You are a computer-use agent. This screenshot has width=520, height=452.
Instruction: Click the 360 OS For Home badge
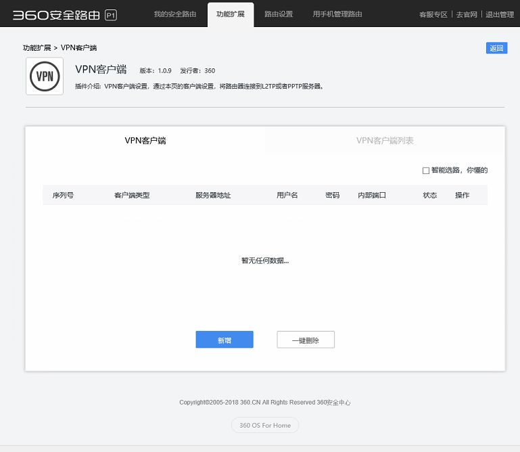pos(265,425)
